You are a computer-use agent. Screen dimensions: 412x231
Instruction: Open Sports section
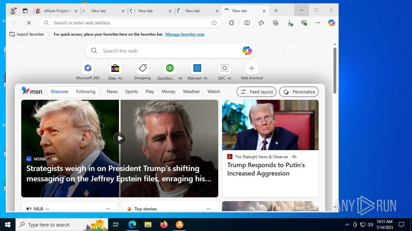point(132,91)
